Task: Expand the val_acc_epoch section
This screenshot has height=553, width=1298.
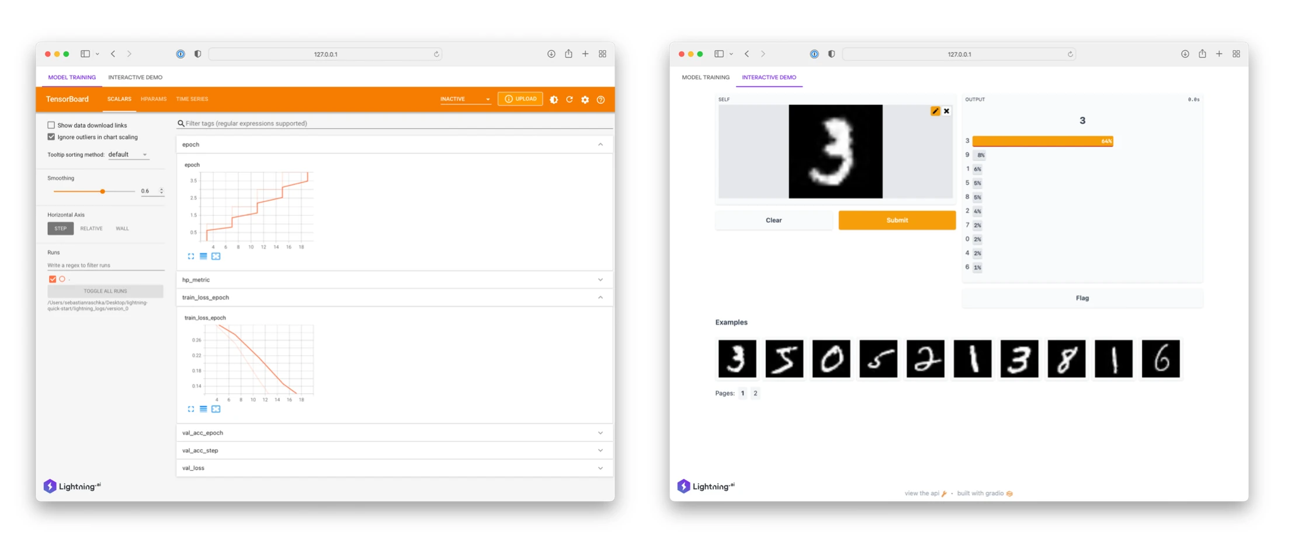Action: click(x=601, y=433)
